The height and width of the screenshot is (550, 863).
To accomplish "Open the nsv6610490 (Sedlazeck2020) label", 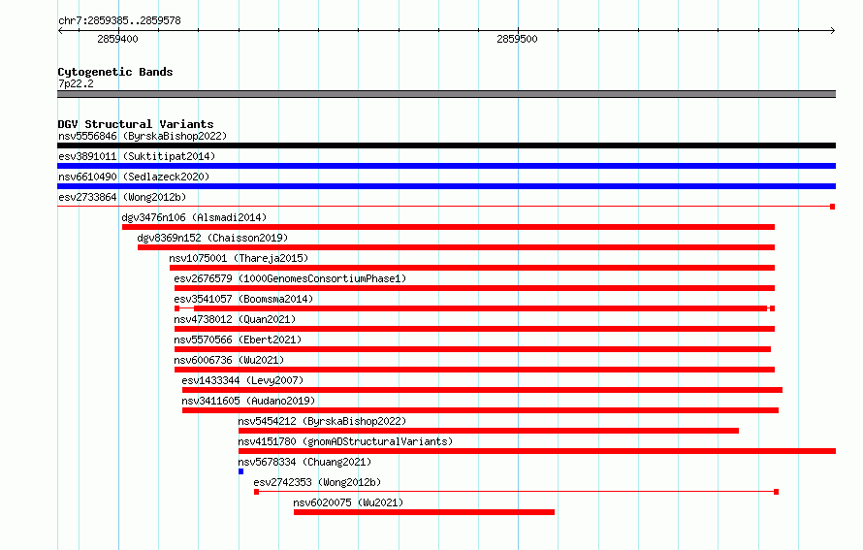I will (x=134, y=177).
